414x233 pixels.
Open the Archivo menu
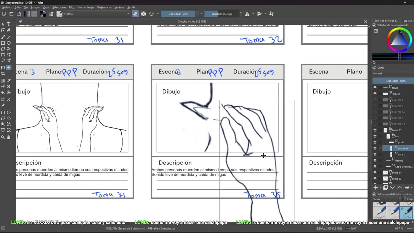click(6, 7)
